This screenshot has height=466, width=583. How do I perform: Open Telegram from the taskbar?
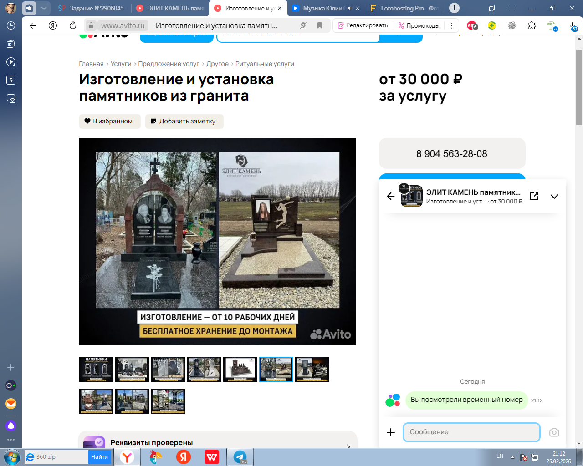(240, 457)
